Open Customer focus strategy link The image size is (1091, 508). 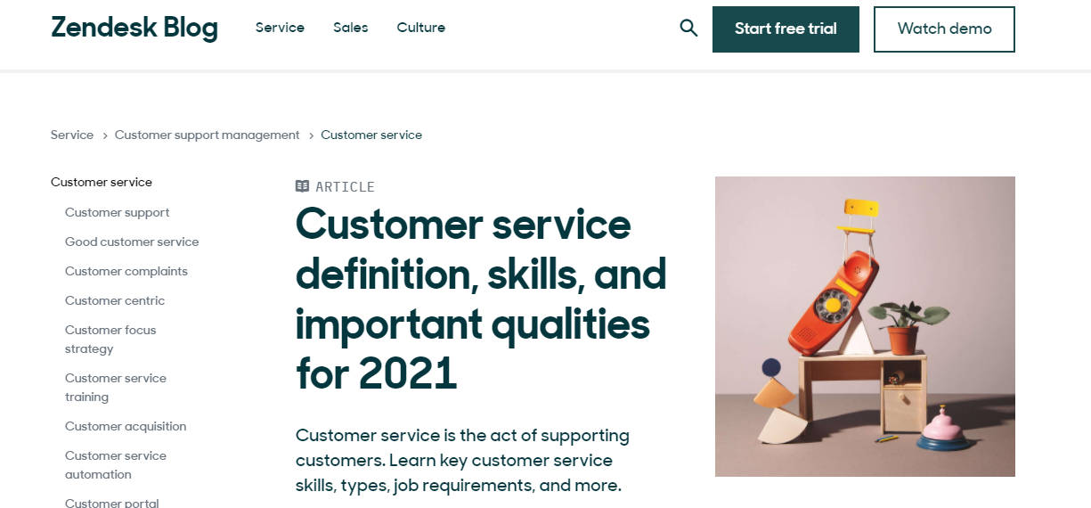pos(110,340)
